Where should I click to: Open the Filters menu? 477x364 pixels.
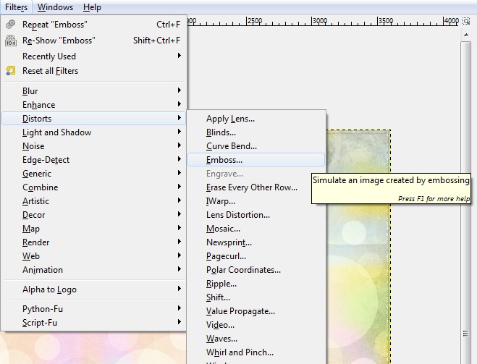pyautogui.click(x=16, y=7)
